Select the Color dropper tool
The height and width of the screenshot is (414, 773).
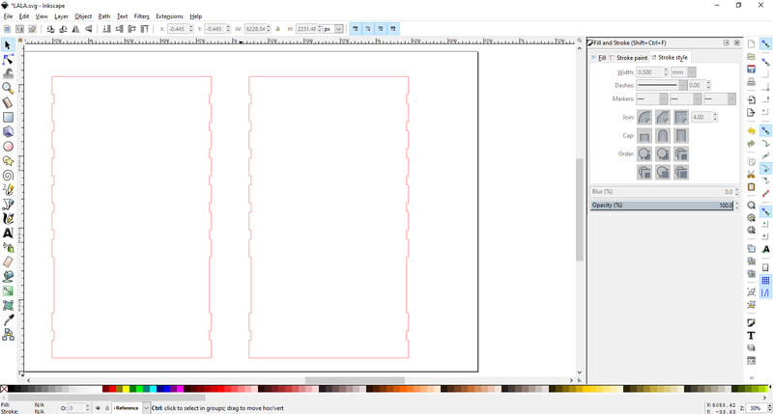[x=8, y=320]
